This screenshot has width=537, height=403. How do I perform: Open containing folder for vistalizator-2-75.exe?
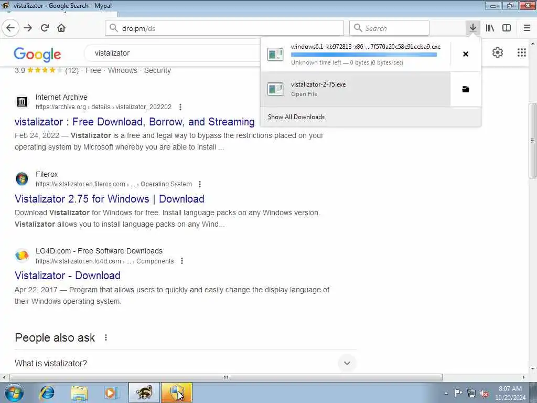[x=466, y=89]
